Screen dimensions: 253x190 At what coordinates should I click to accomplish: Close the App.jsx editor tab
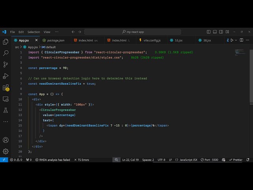pyautogui.click(x=37, y=40)
